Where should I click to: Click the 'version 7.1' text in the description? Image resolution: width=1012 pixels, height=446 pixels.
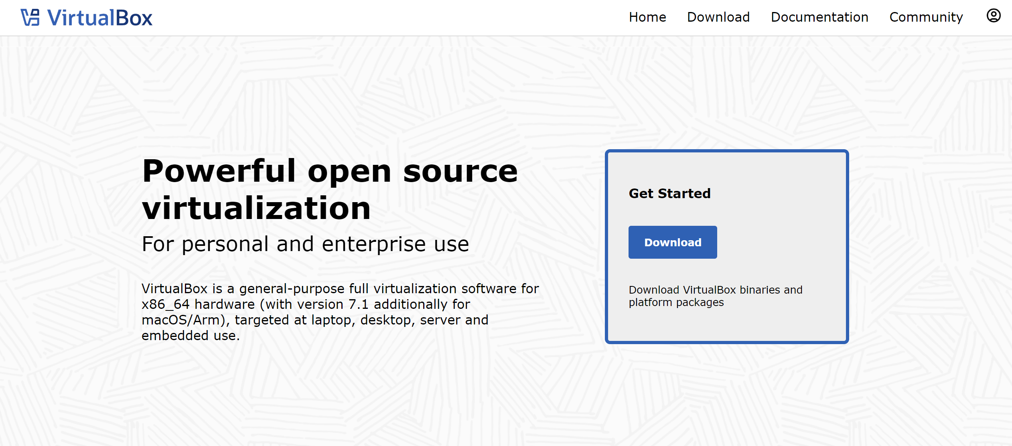pyautogui.click(x=333, y=304)
